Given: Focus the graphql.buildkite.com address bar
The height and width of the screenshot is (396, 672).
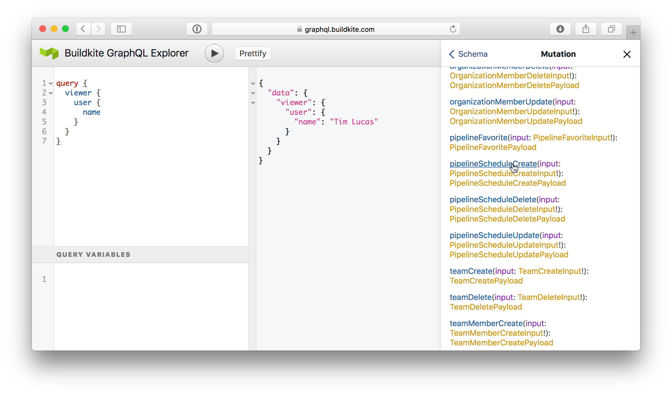Looking at the screenshot, I should tap(336, 29).
